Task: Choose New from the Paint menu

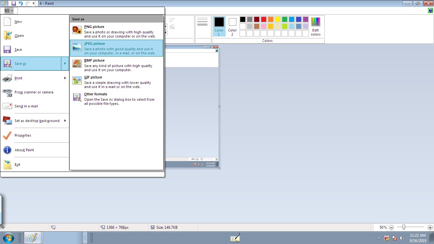Action: point(35,22)
